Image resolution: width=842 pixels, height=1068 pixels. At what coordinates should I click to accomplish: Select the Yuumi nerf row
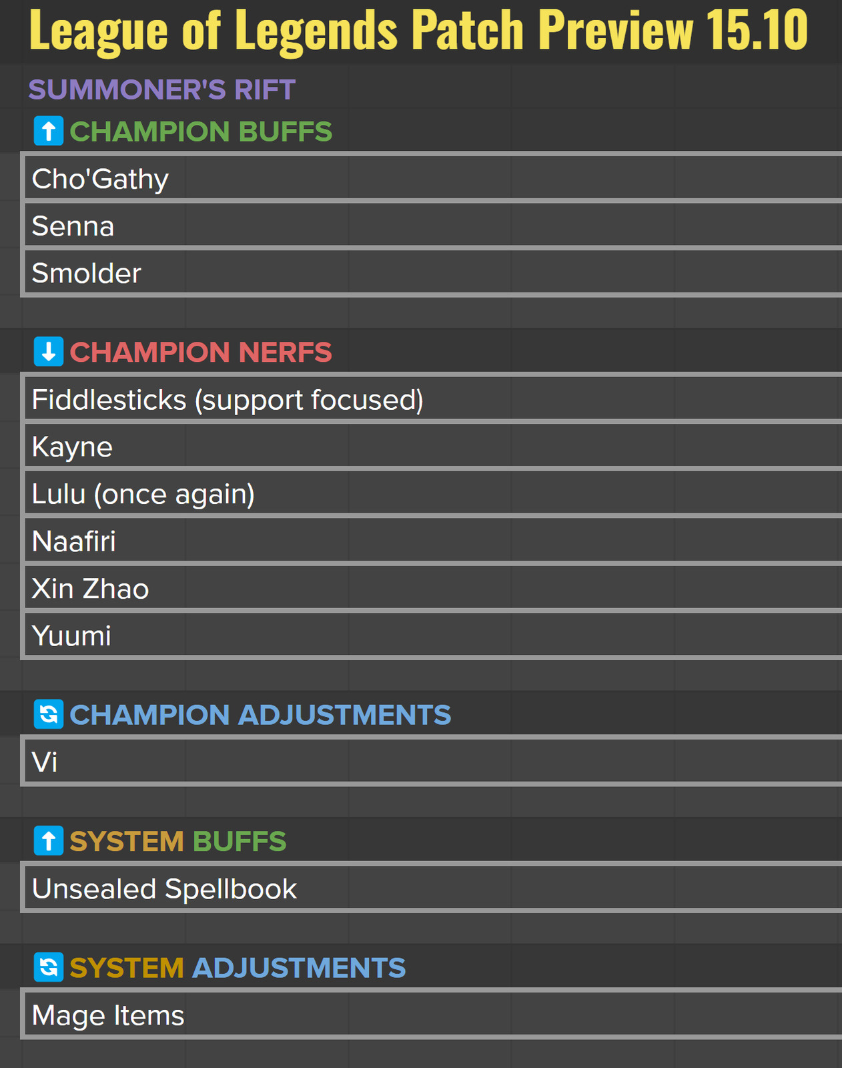point(71,635)
